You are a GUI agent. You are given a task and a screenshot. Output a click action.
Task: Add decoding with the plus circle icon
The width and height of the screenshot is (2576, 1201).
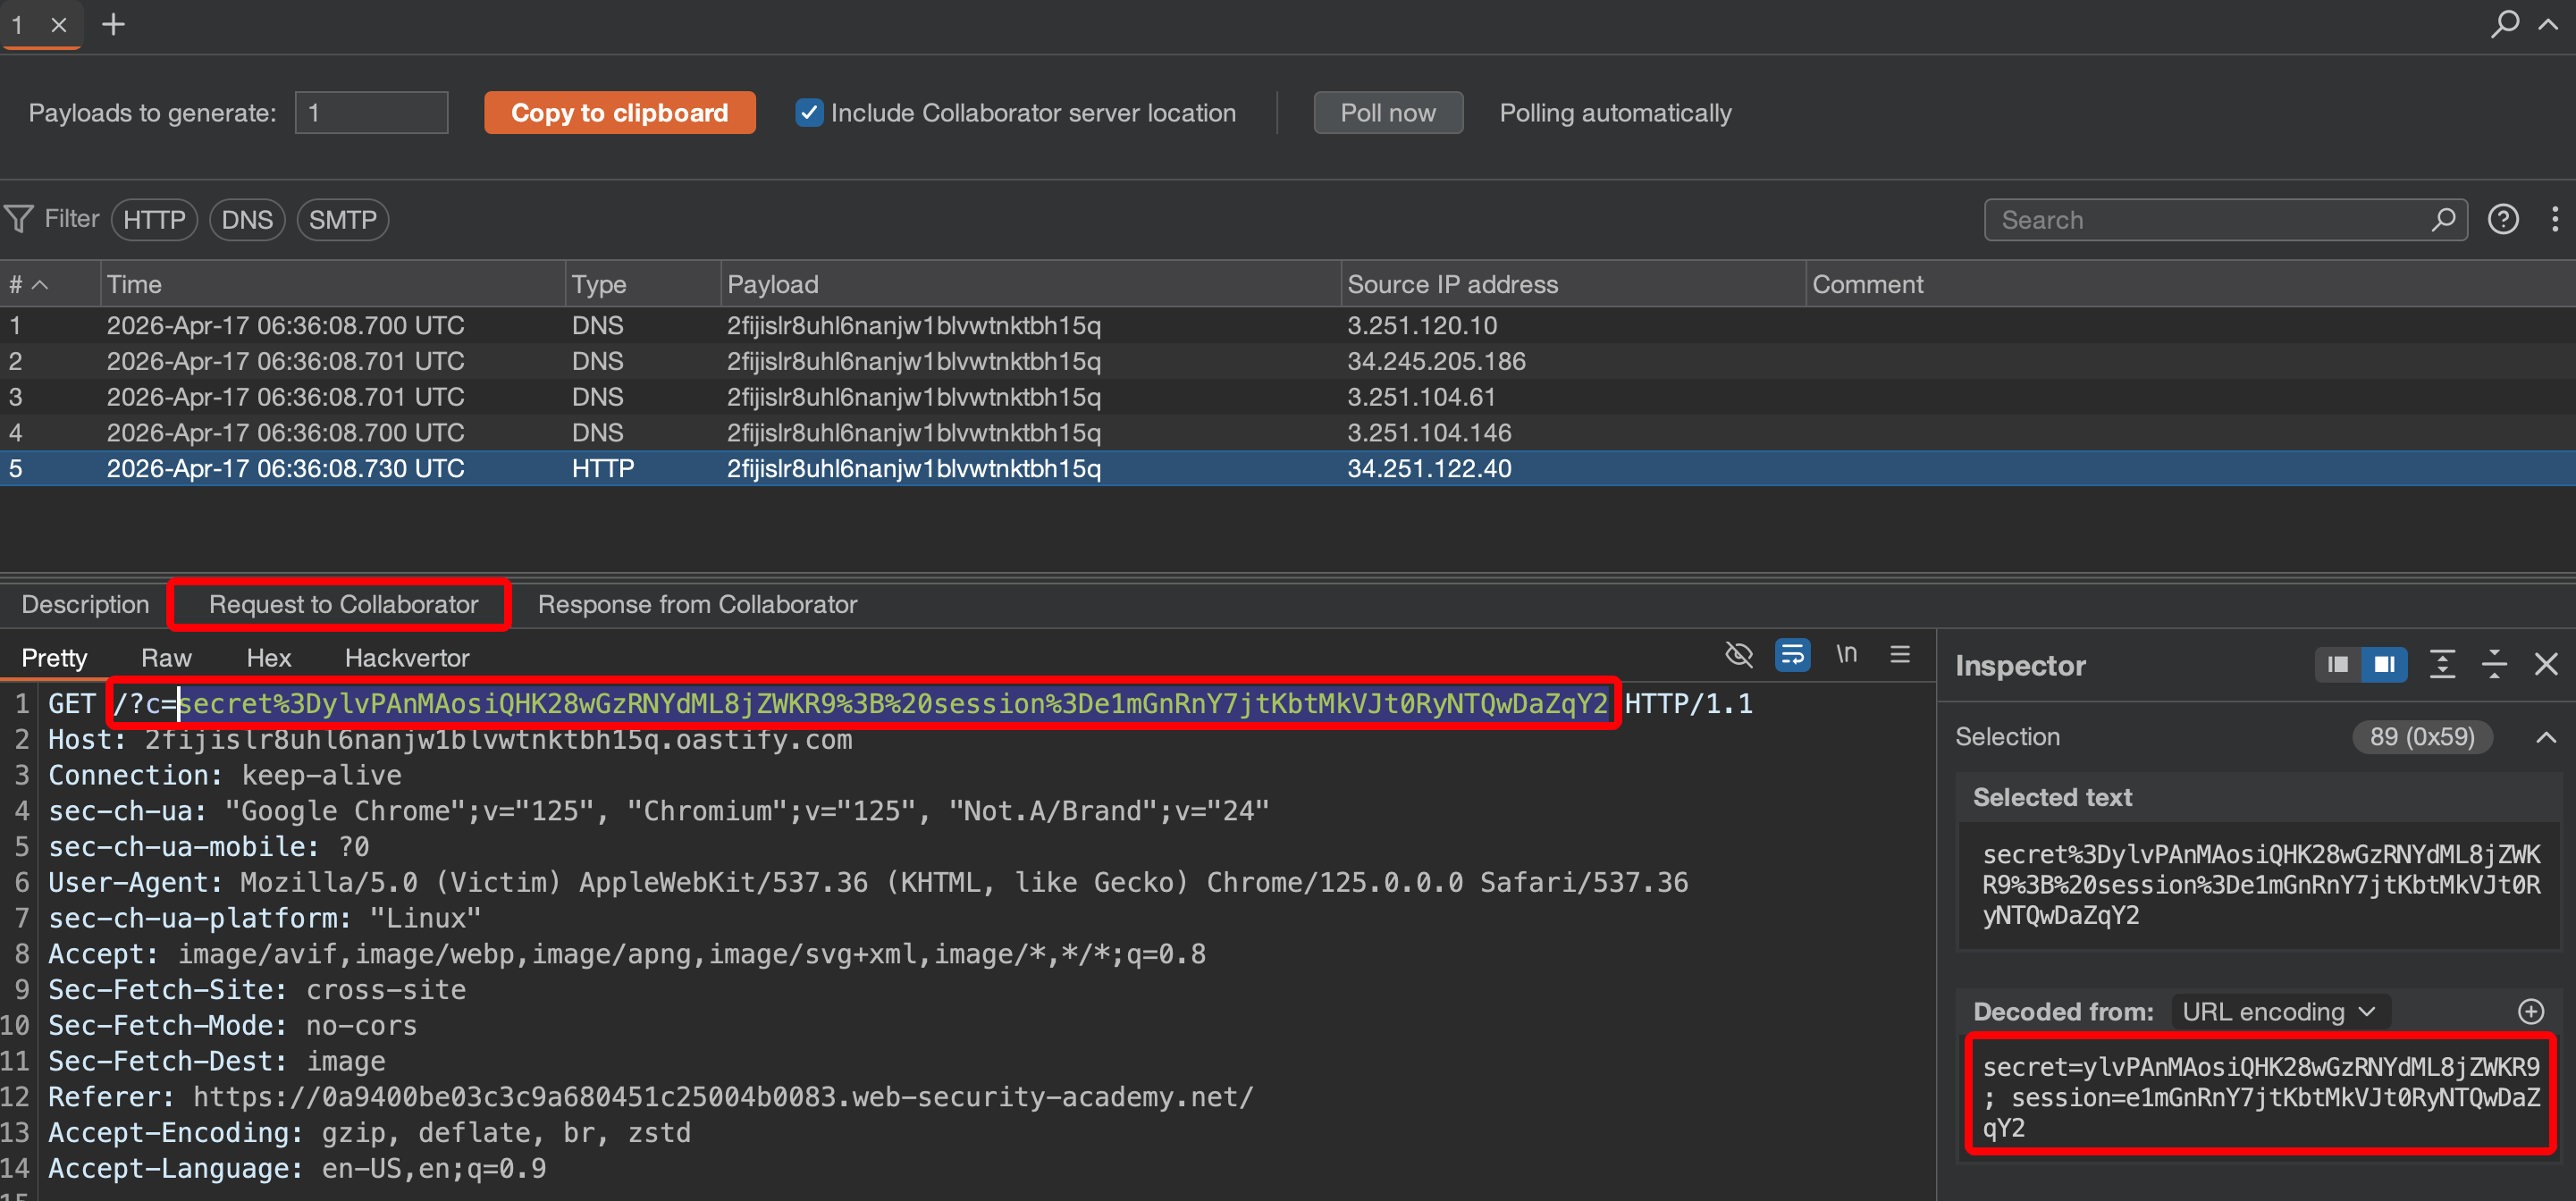click(2530, 1012)
